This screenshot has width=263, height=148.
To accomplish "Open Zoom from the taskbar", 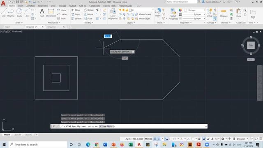I will click(207, 144).
